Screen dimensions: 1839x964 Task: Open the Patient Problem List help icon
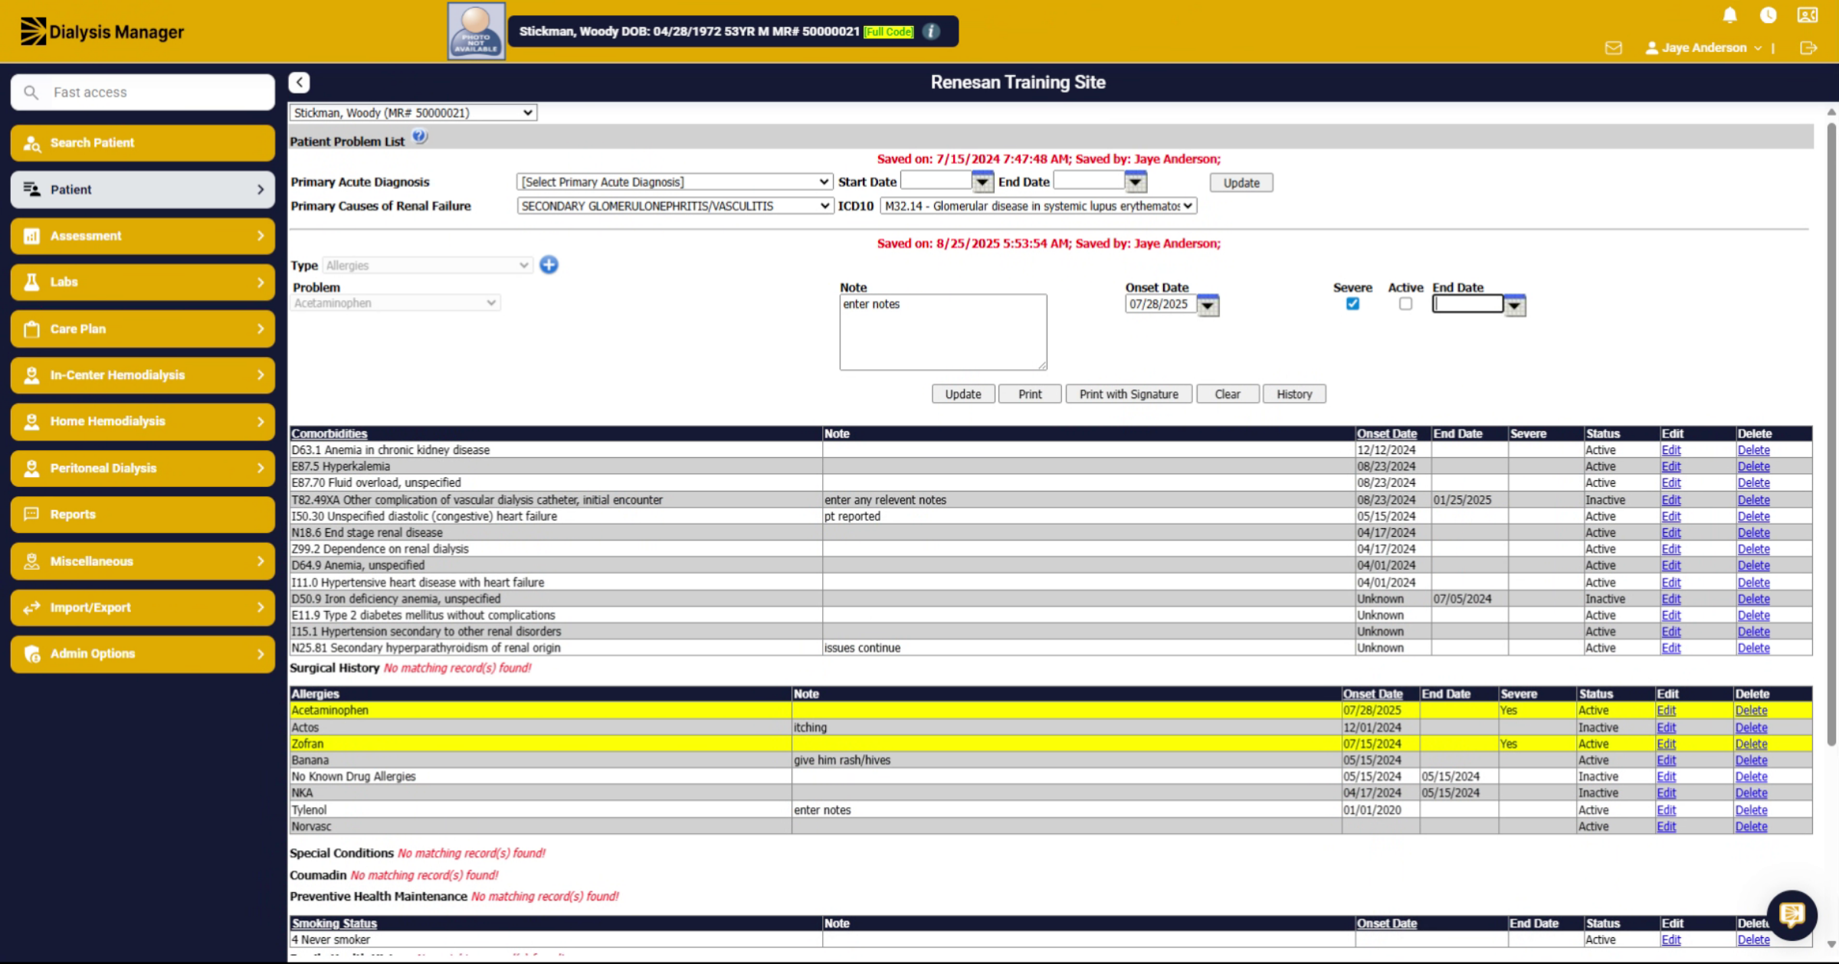pyautogui.click(x=419, y=137)
